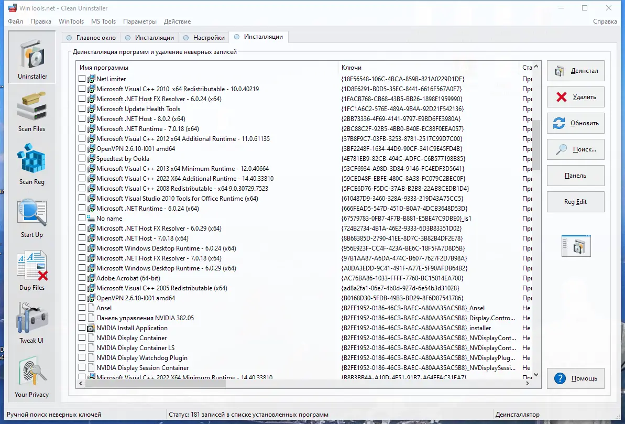Click the Microsoft Update Health Tools icon

(x=91, y=109)
